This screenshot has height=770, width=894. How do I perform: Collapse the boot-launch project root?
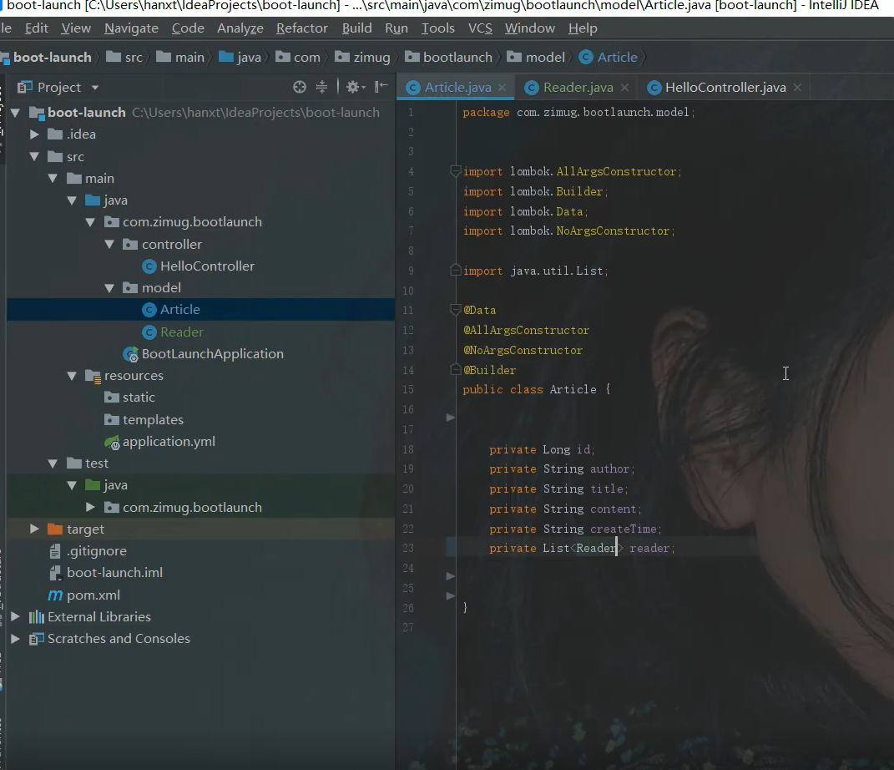[15, 113]
